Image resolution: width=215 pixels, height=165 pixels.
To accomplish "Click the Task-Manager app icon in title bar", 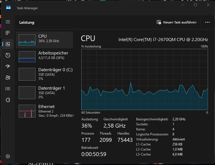I will pos(8,7).
